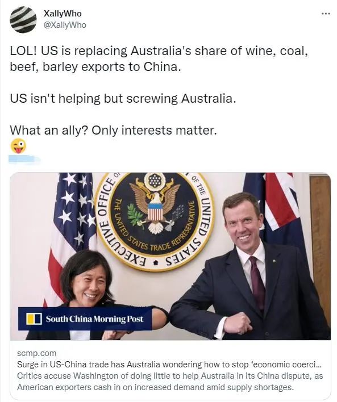The height and width of the screenshot is (402, 337).
Task: Click the yellow SCMP square logo icon
Action: click(34, 319)
